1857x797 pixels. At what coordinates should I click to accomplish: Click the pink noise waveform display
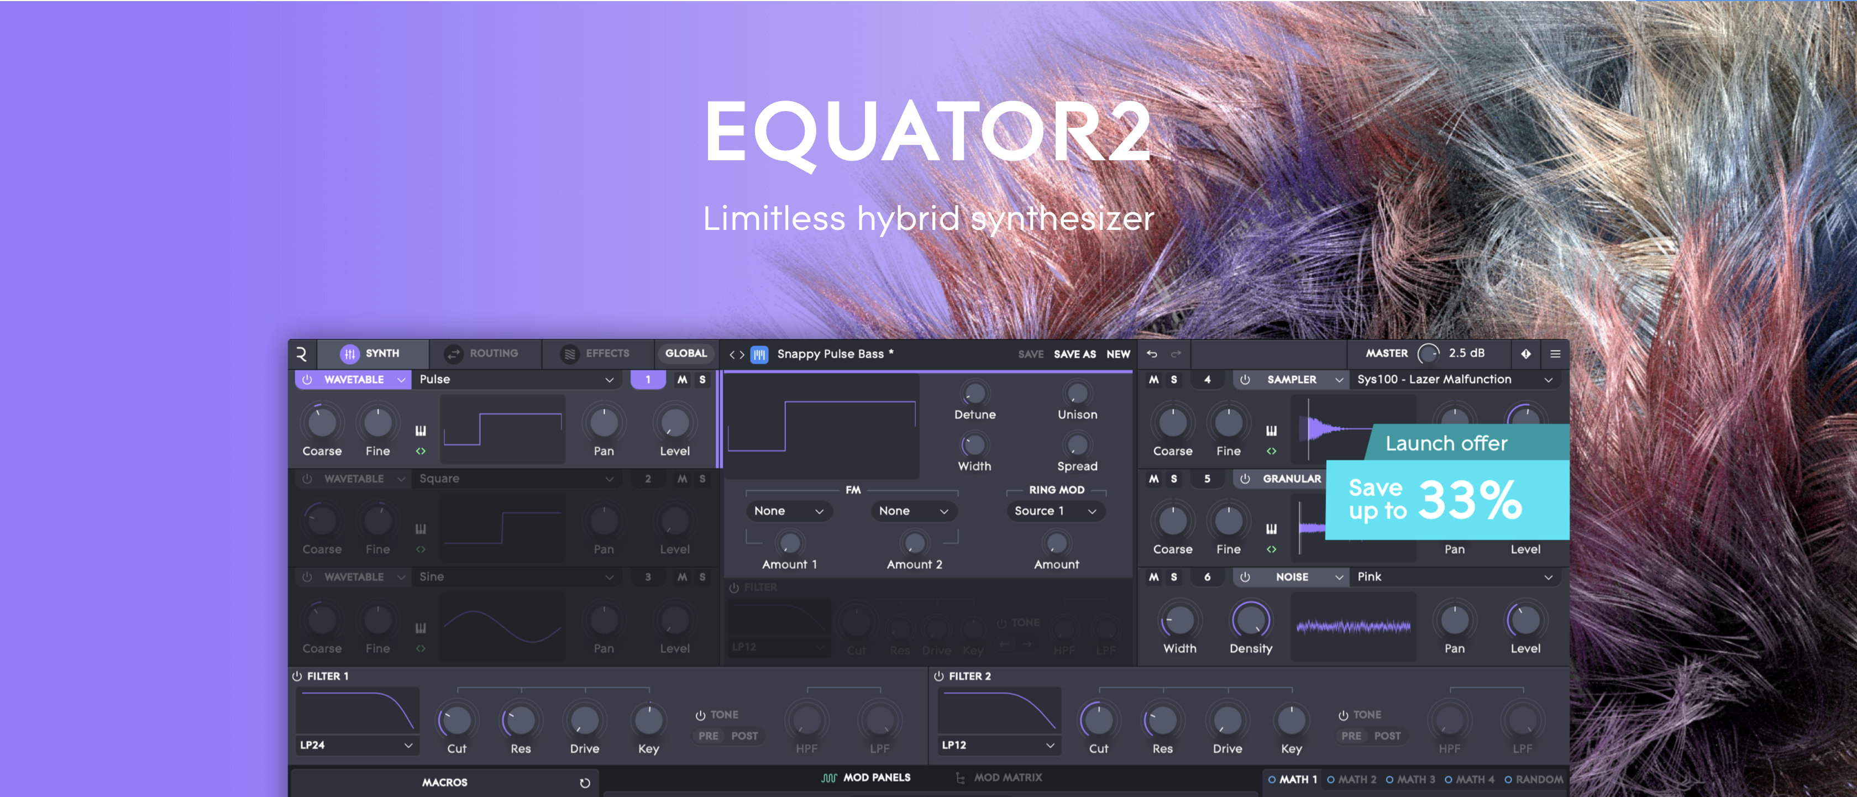[1353, 626]
